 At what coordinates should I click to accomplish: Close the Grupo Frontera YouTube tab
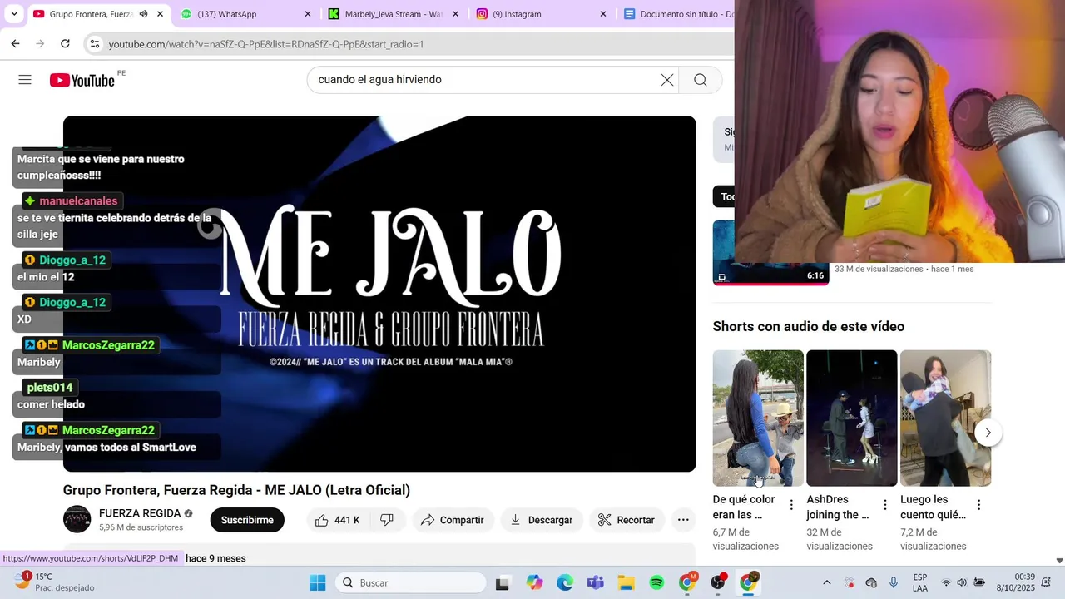pyautogui.click(x=160, y=14)
